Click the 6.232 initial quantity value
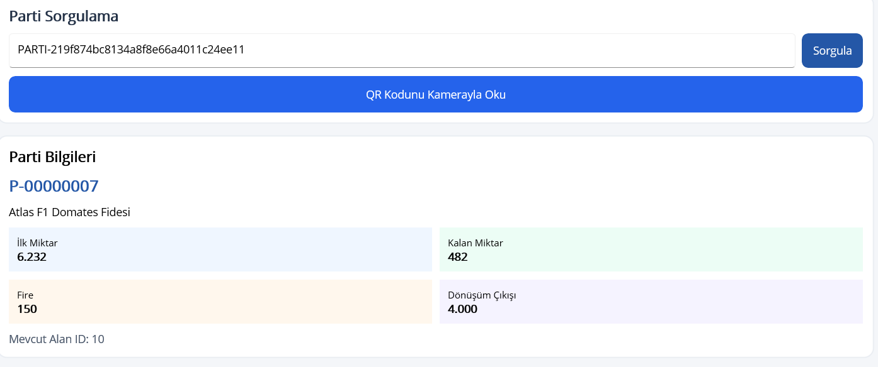Image resolution: width=878 pixels, height=367 pixels. pyautogui.click(x=31, y=256)
